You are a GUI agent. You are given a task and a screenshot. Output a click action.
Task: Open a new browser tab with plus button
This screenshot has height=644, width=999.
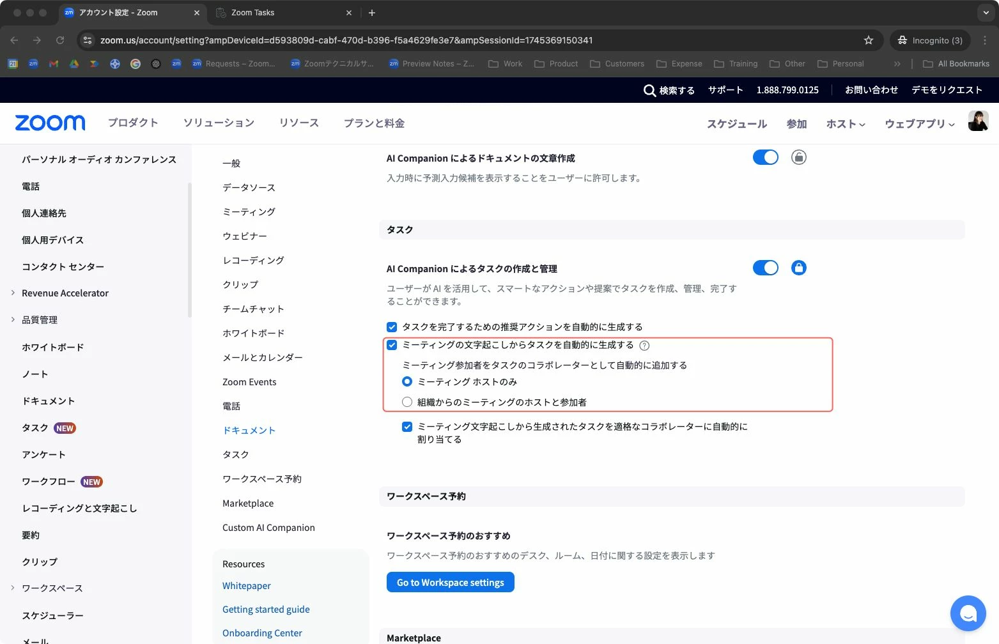(x=372, y=13)
